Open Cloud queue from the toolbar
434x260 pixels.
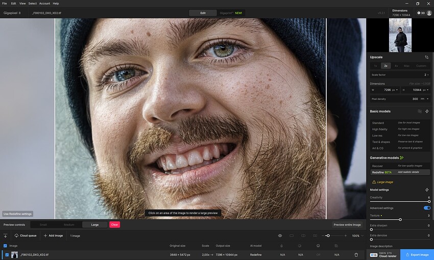pos(25,236)
